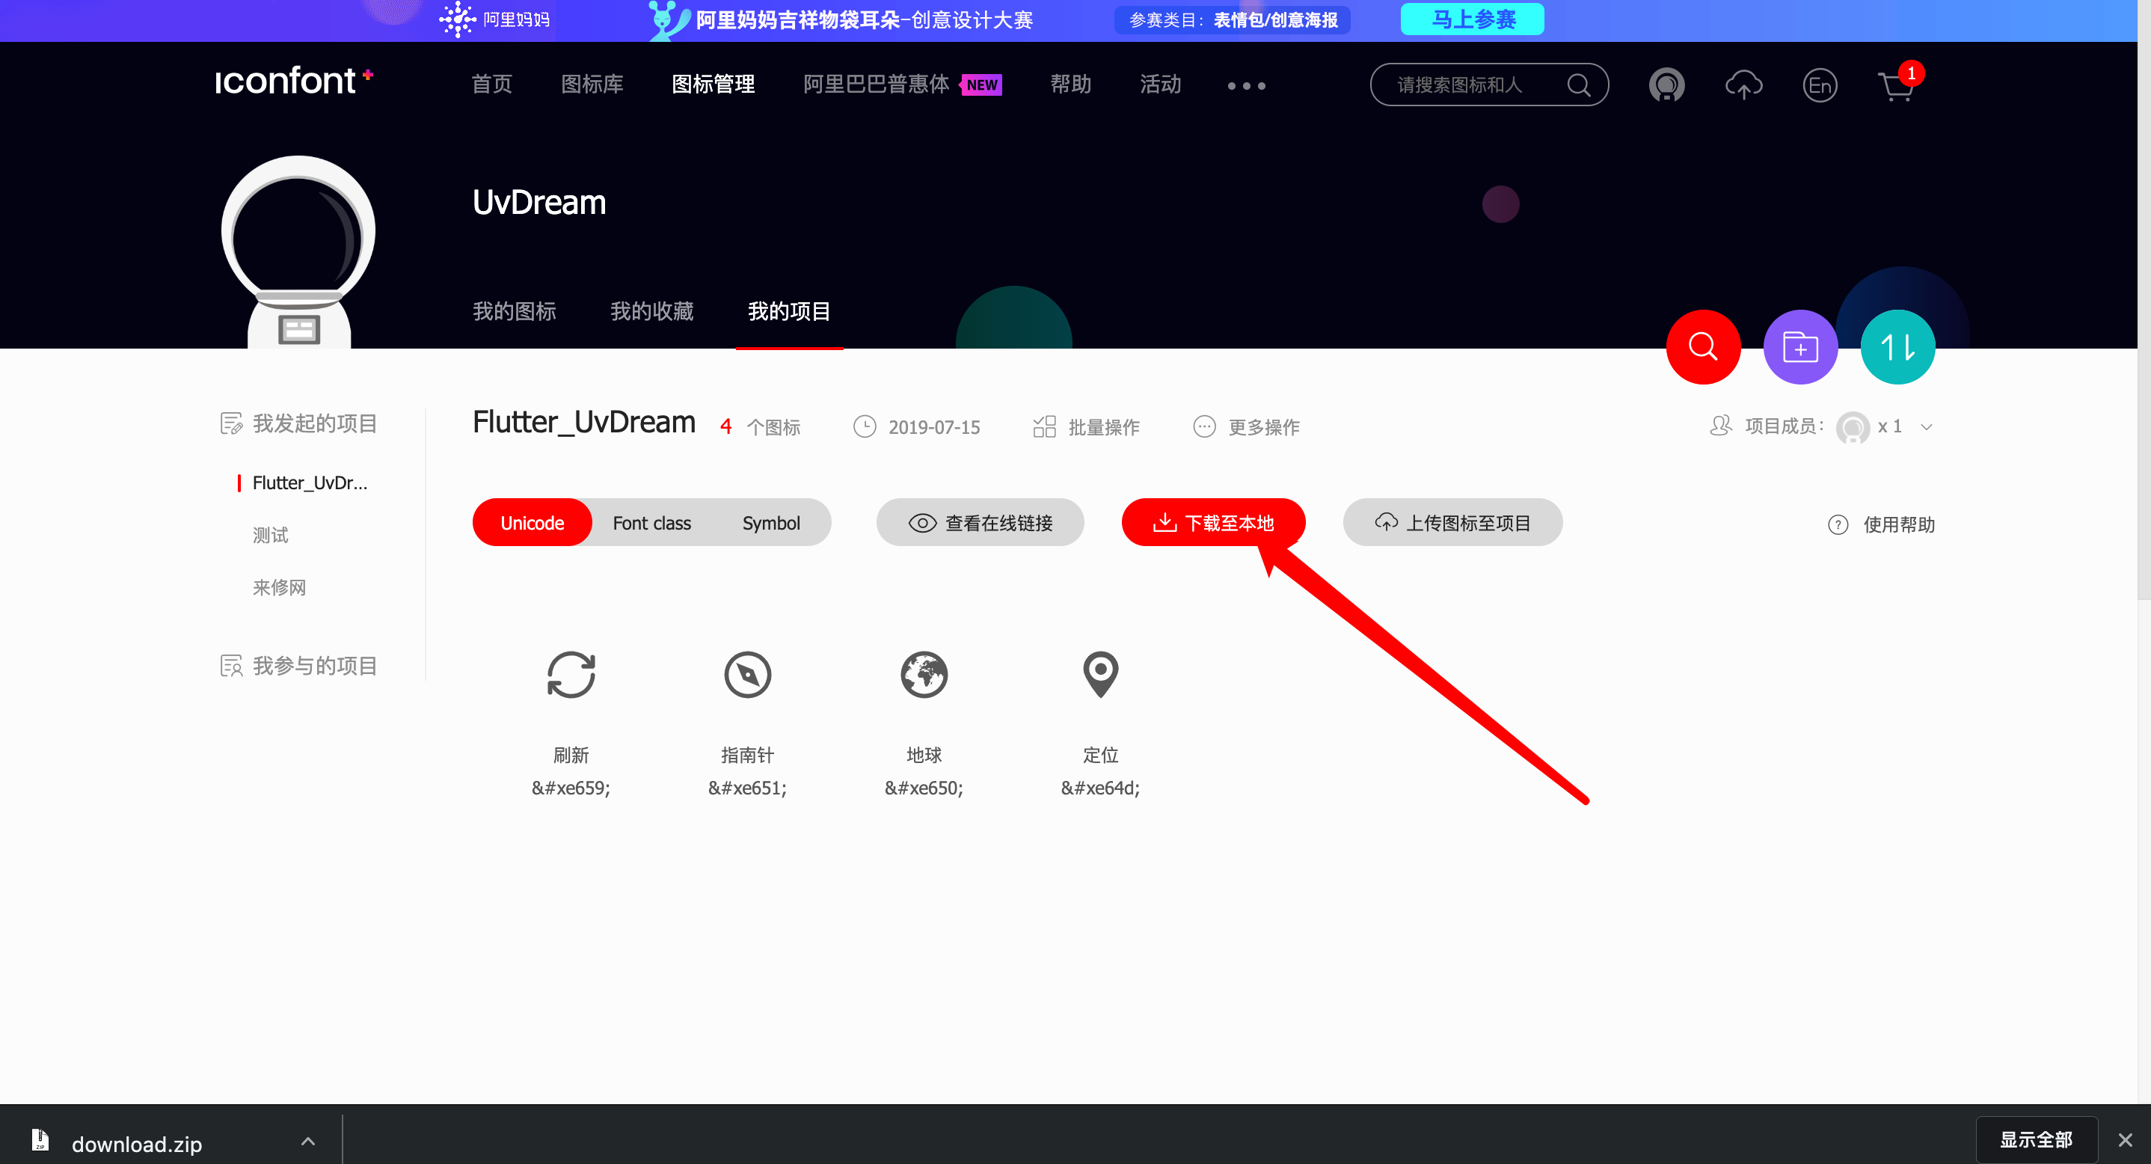Image resolution: width=2151 pixels, height=1164 pixels.
Task: Select the 刷新 refresh icon
Action: 571,674
